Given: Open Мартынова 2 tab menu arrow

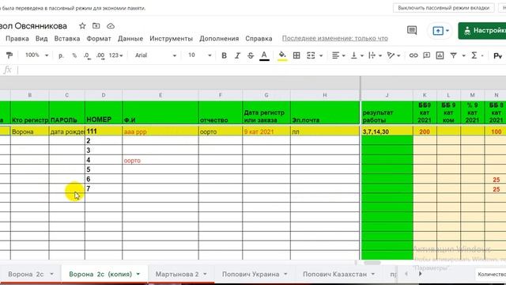Looking at the screenshot, I should [x=205, y=274].
